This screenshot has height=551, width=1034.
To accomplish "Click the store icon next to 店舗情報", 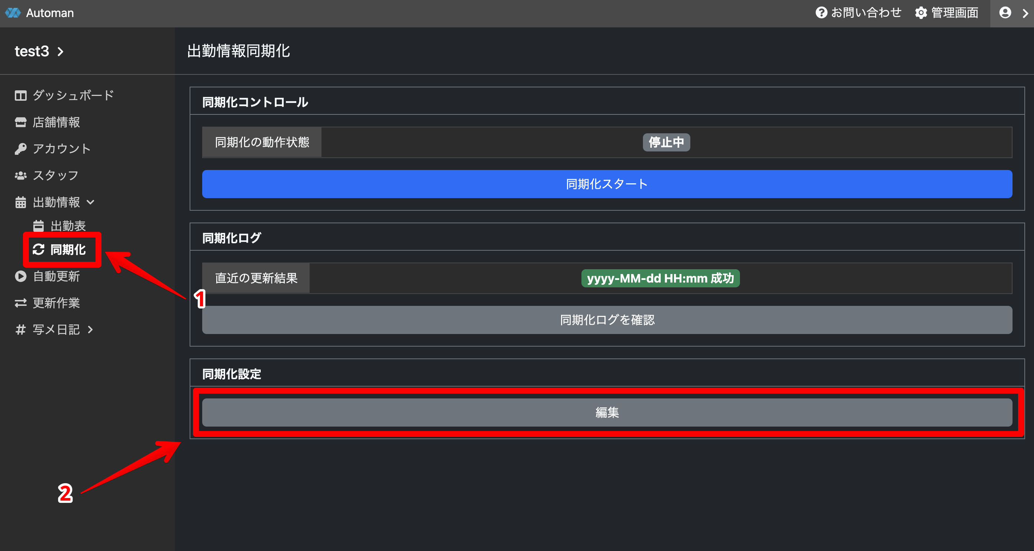I will [x=20, y=122].
